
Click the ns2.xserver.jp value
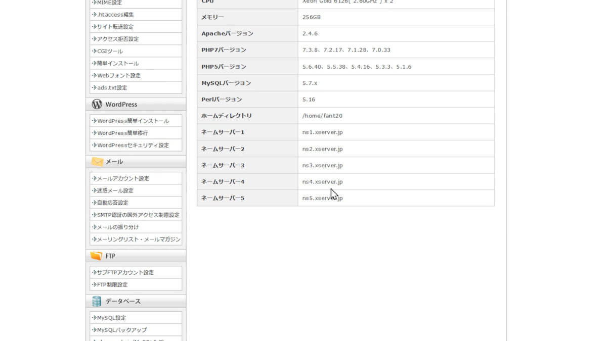click(323, 149)
